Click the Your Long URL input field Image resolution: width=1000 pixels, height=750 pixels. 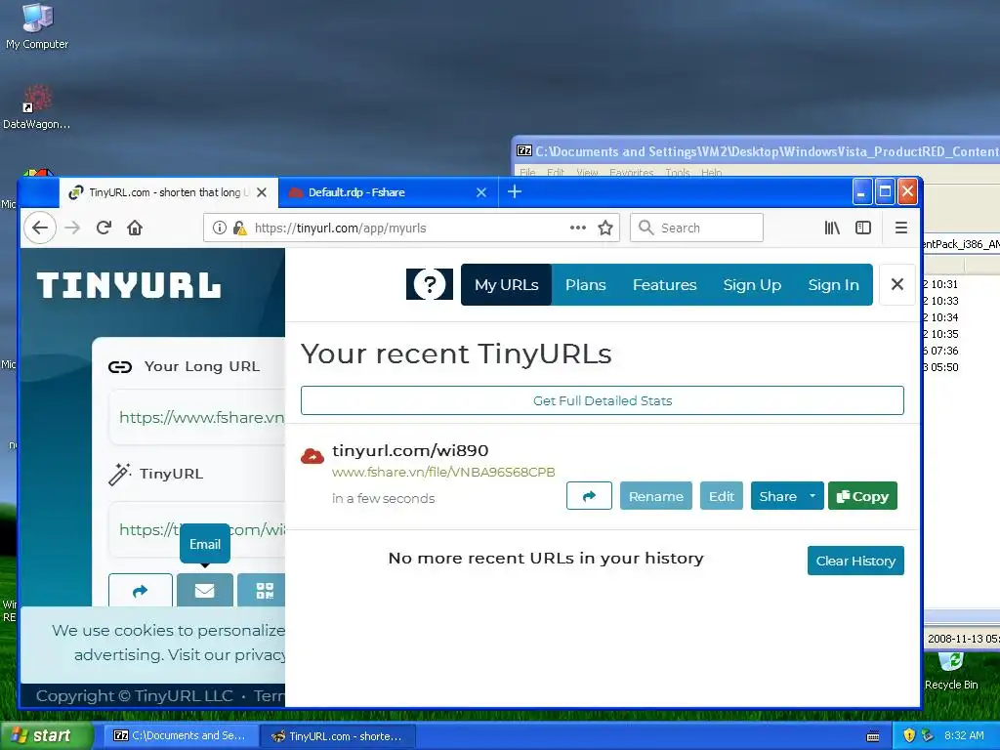tap(197, 417)
